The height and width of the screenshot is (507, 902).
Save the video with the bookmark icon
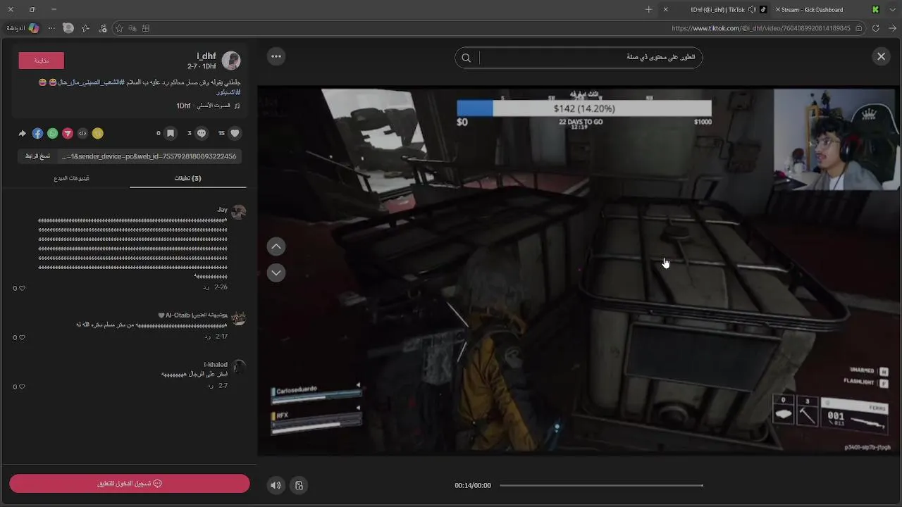click(170, 133)
